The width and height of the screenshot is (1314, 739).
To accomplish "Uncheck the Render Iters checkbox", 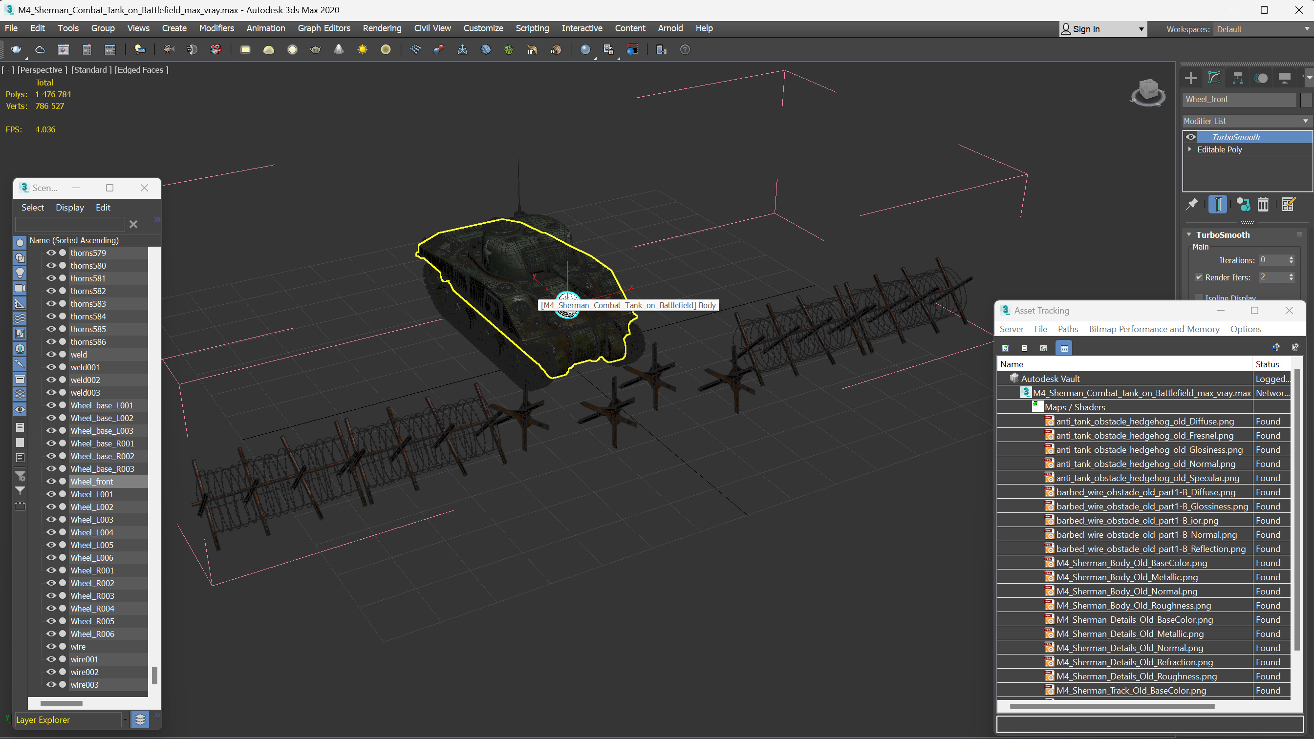I will (1199, 277).
